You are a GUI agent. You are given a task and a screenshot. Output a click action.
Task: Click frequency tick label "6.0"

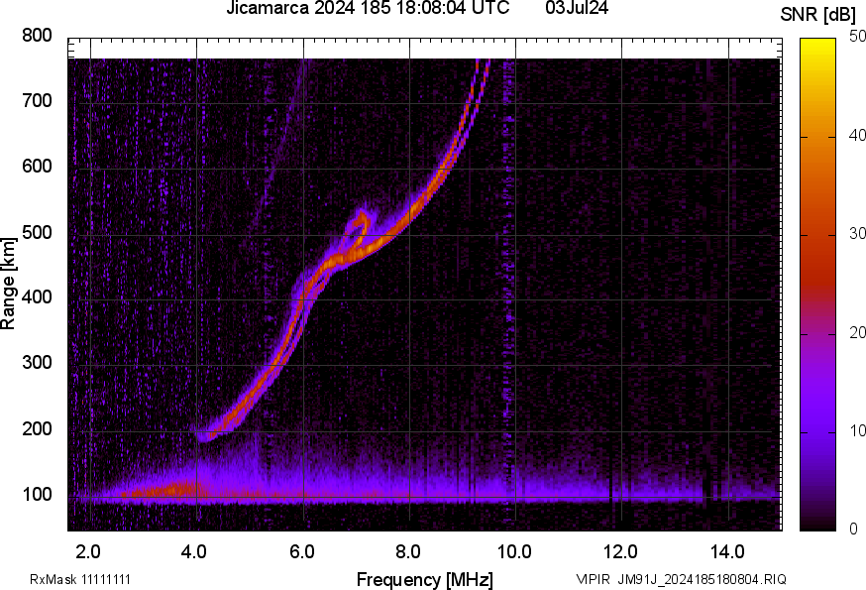301,551
